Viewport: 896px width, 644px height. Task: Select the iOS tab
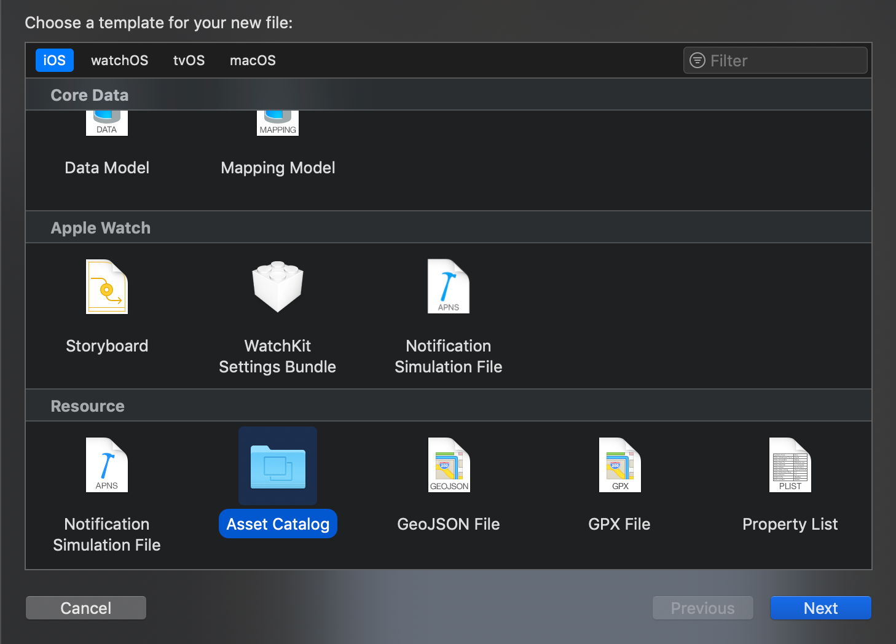(x=54, y=60)
